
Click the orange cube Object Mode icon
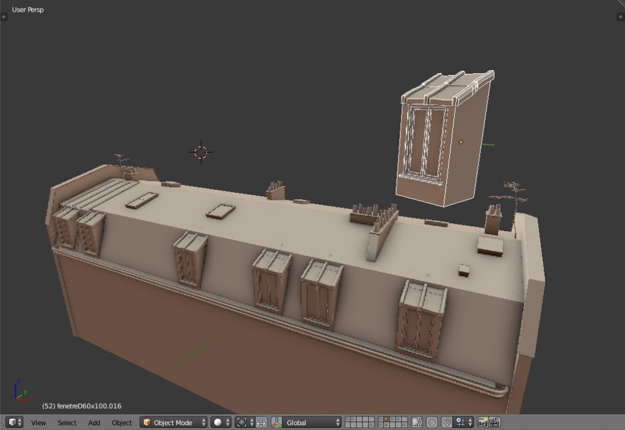point(147,422)
